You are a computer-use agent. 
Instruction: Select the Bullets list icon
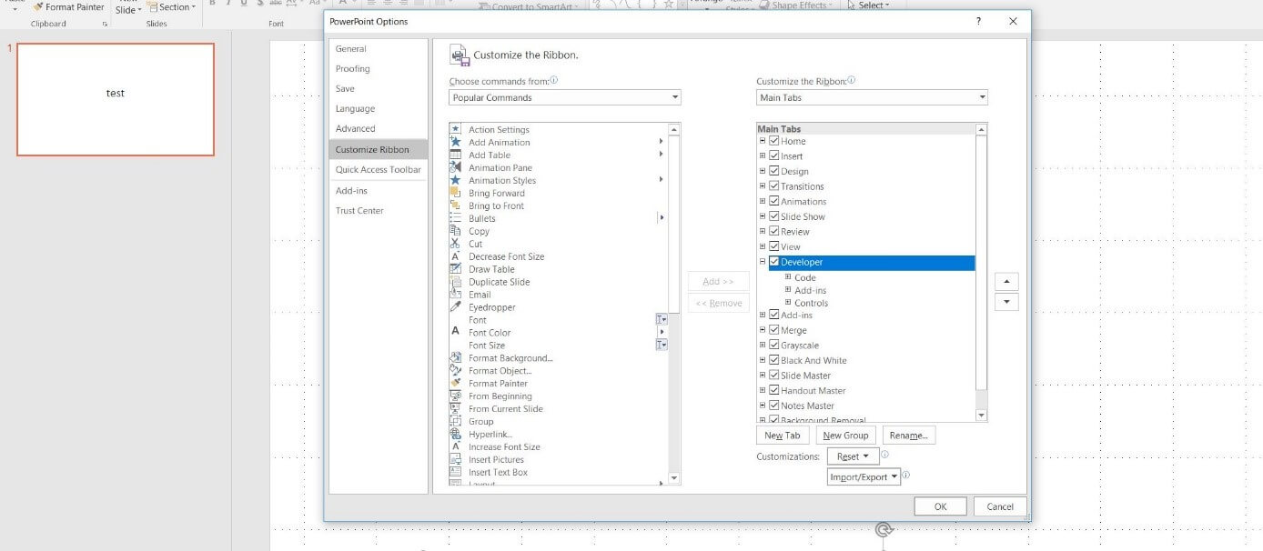pyautogui.click(x=456, y=218)
